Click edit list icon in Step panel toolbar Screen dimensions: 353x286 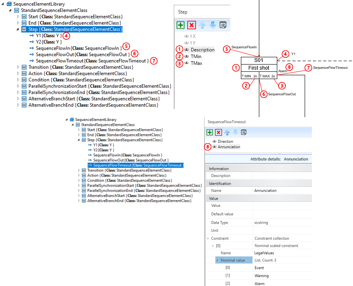click(x=223, y=25)
